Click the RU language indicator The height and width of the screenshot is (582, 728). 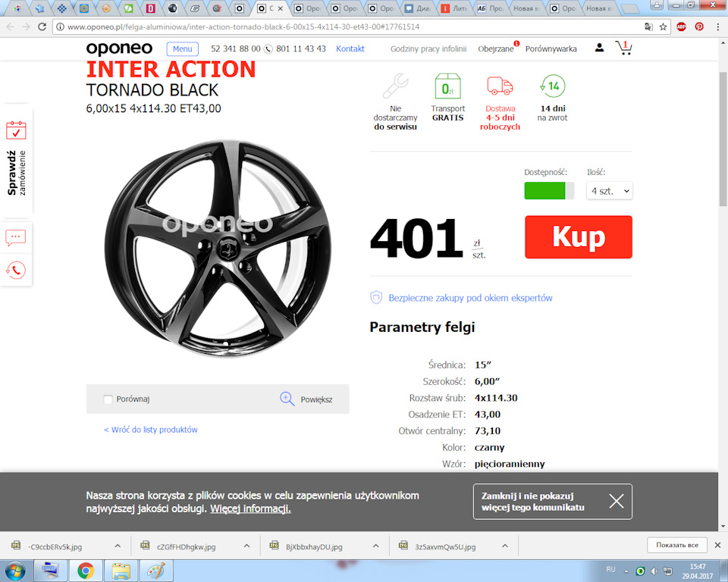tap(610, 569)
